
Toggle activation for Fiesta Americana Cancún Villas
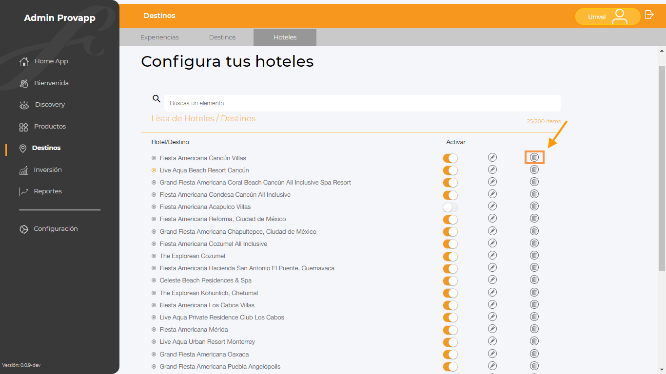click(x=450, y=158)
